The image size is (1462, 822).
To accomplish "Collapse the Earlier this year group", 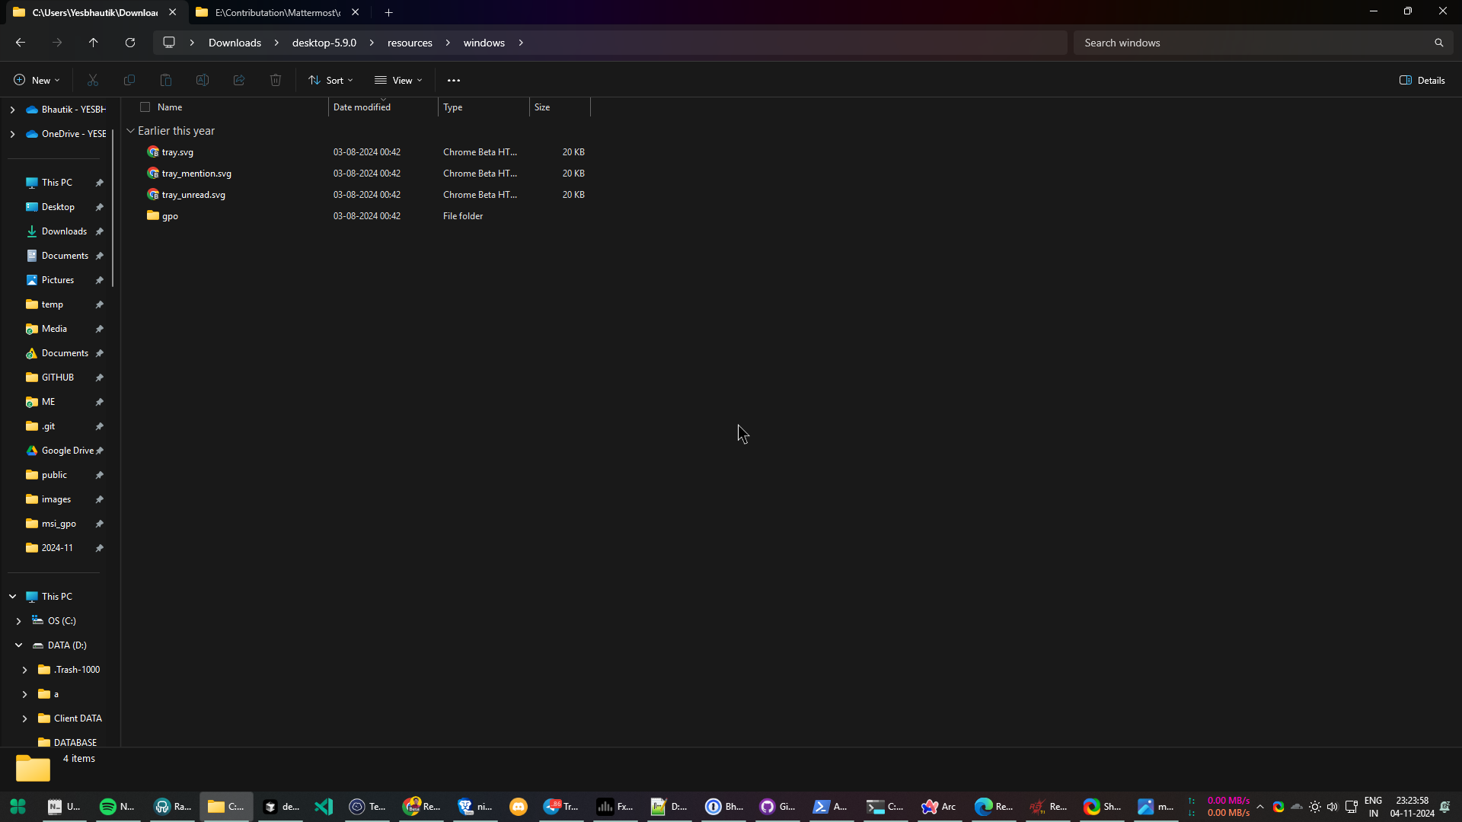I will click(x=131, y=130).
